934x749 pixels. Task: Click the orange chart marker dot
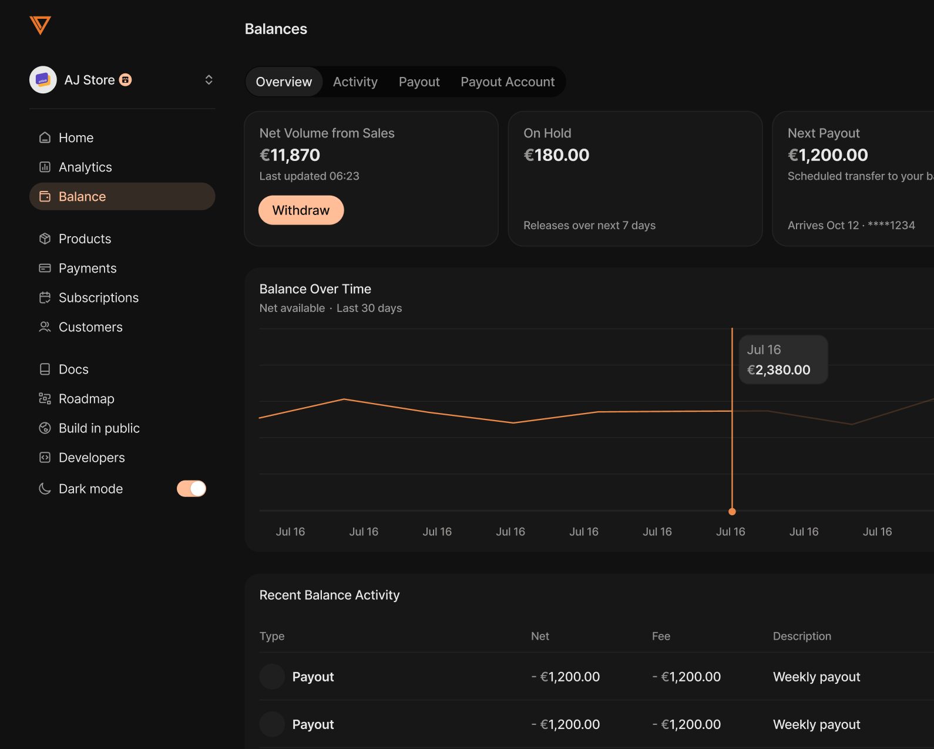tap(732, 512)
